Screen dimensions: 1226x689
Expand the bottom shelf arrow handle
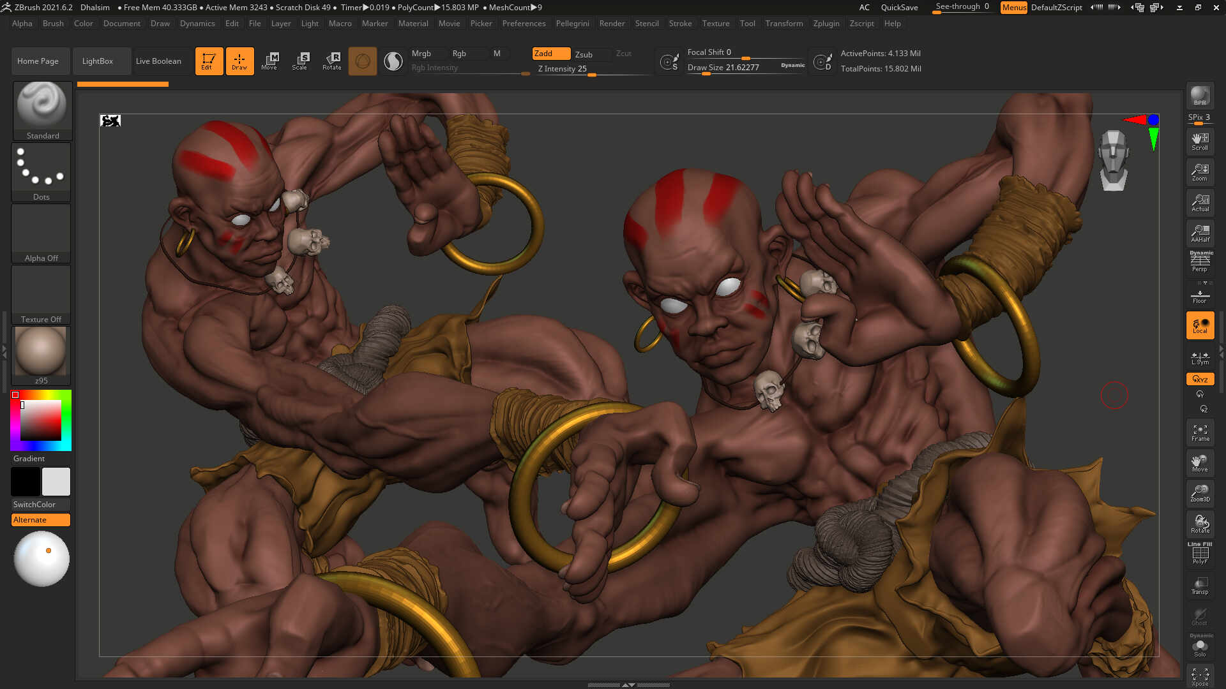tap(628, 685)
